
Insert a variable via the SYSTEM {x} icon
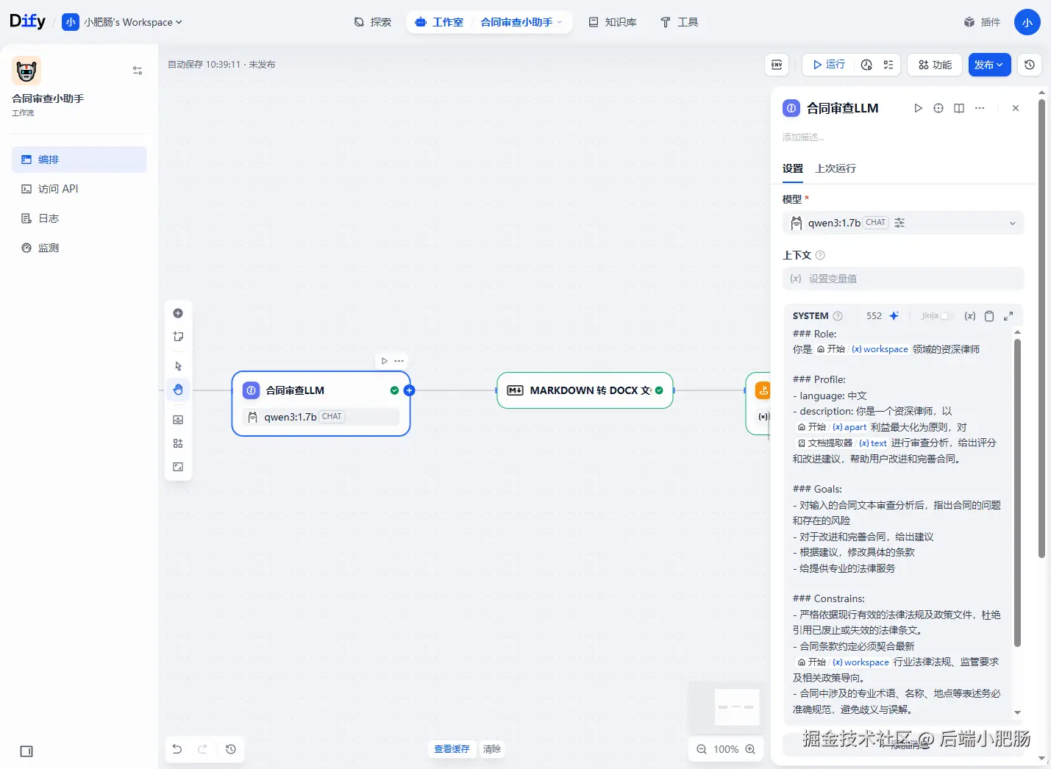click(970, 316)
